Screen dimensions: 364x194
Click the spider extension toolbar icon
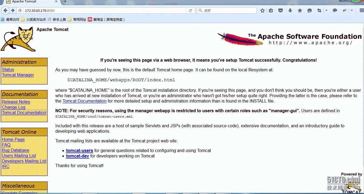click(345, 10)
